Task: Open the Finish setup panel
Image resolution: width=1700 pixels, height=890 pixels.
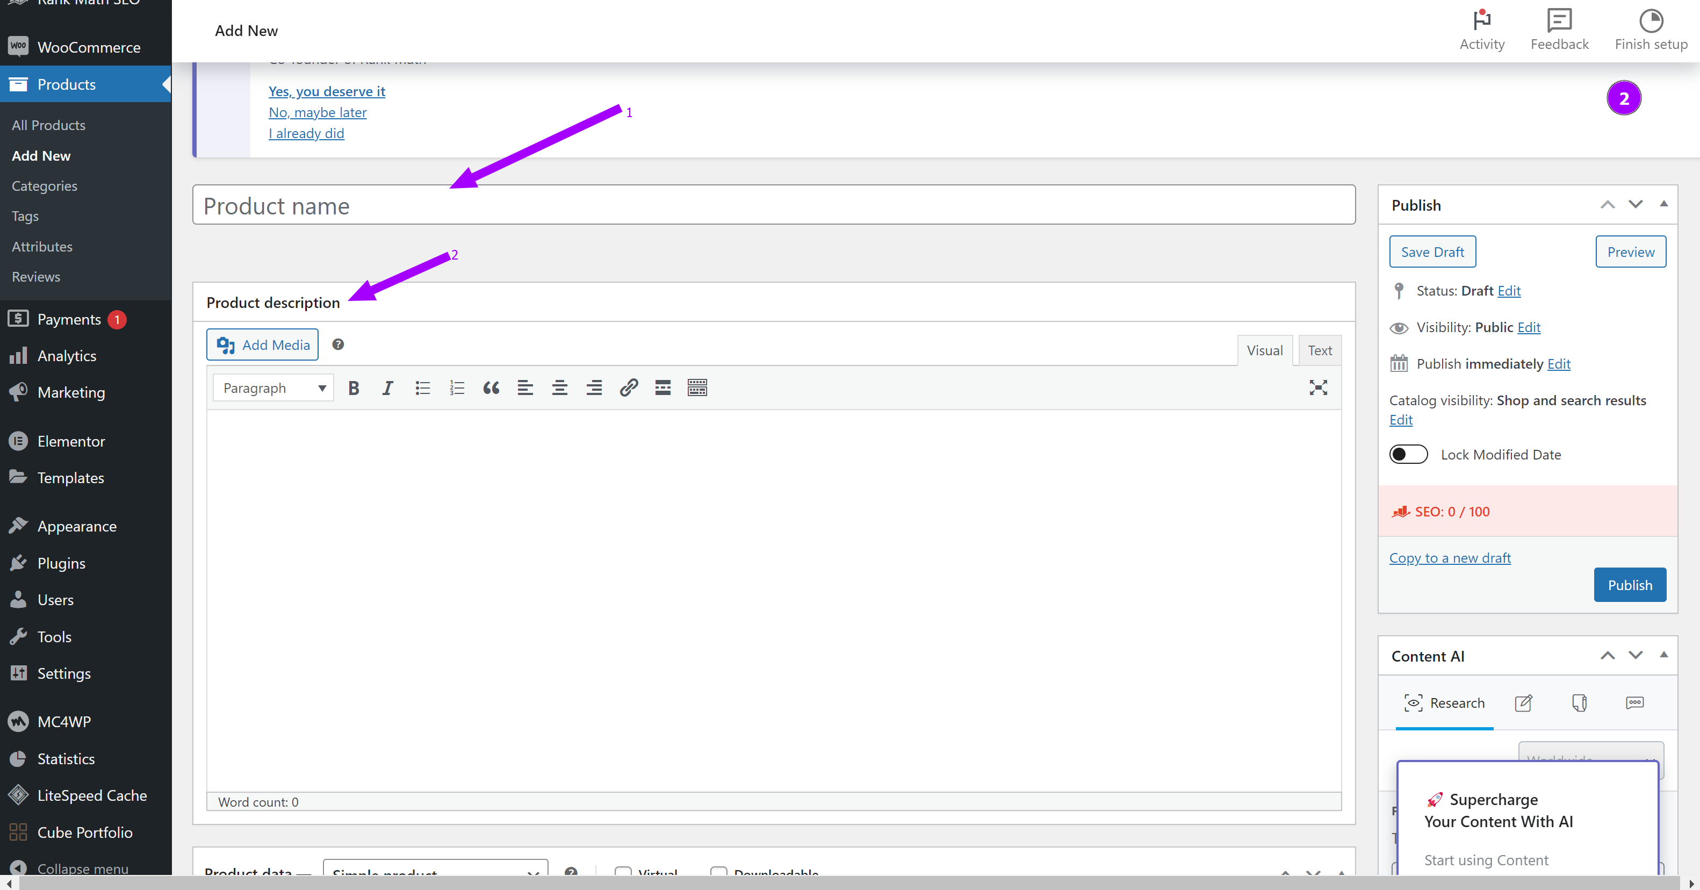Action: pyautogui.click(x=1651, y=31)
